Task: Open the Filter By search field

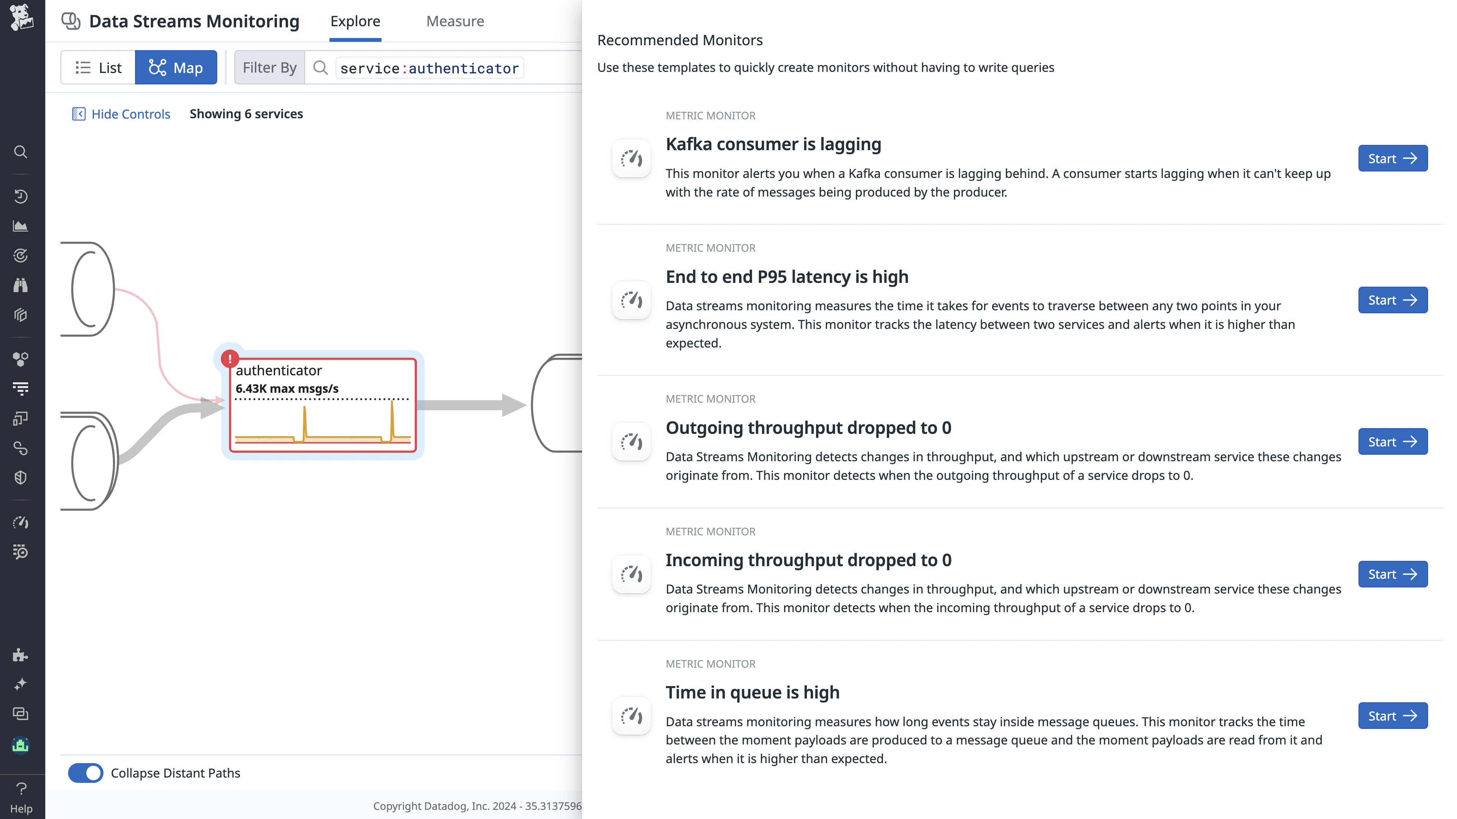Action: coord(429,67)
